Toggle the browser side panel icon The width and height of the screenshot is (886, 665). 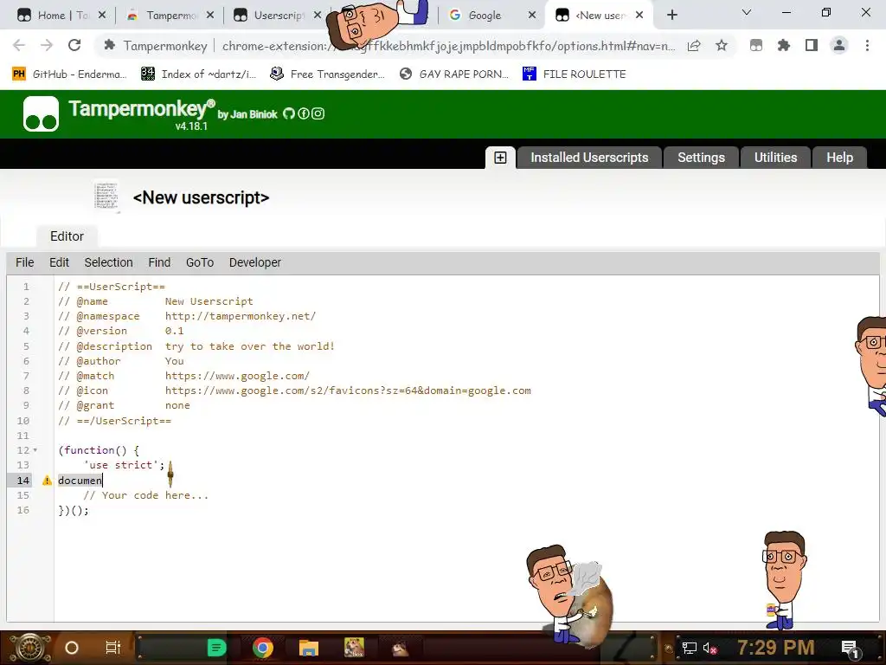tap(812, 46)
